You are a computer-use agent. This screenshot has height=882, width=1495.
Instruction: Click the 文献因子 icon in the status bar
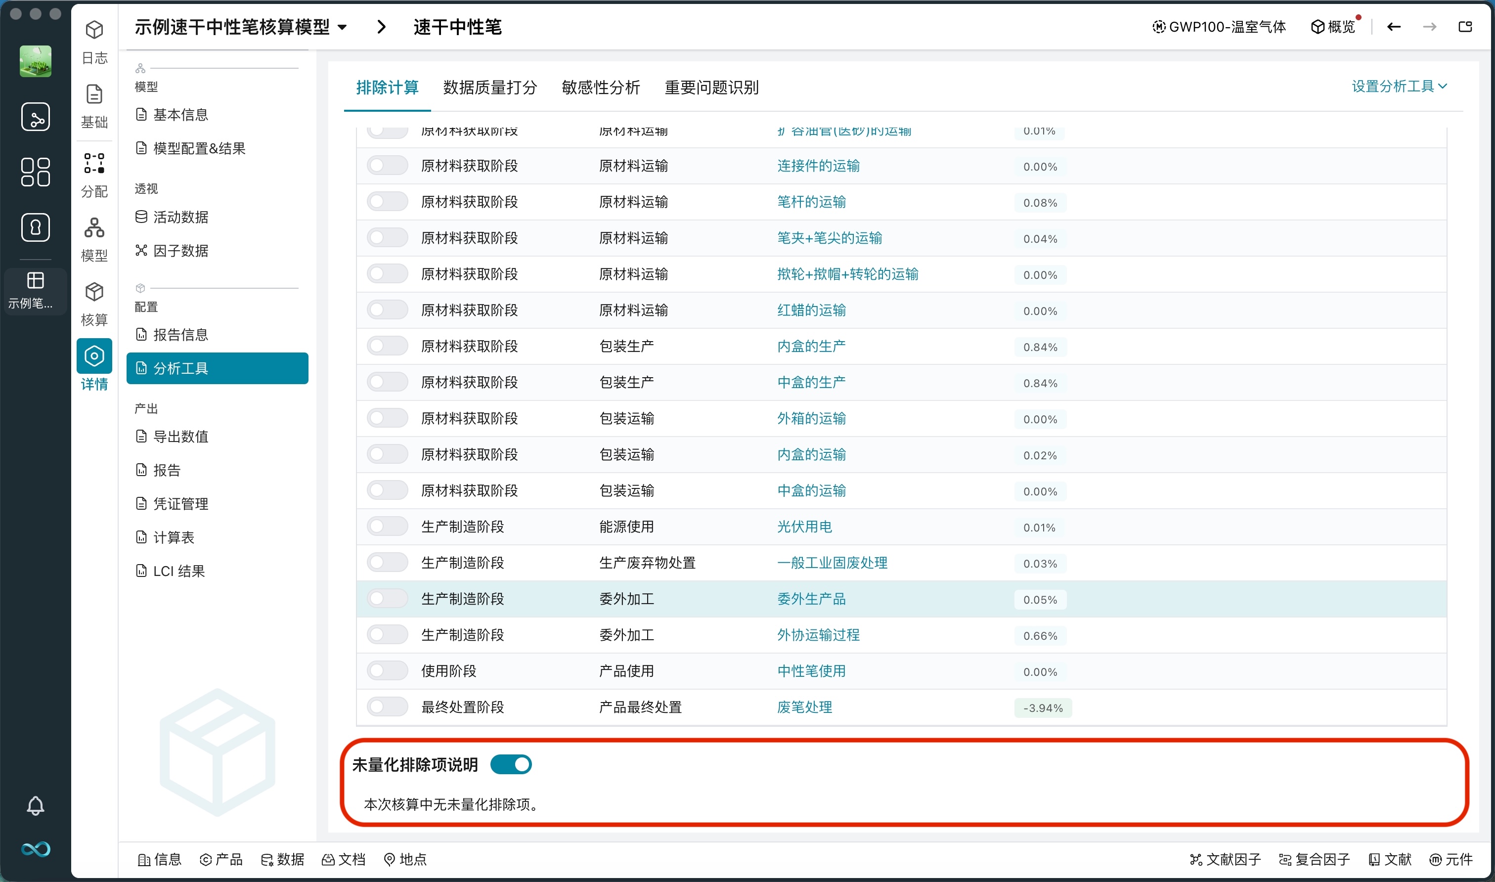[1227, 859]
